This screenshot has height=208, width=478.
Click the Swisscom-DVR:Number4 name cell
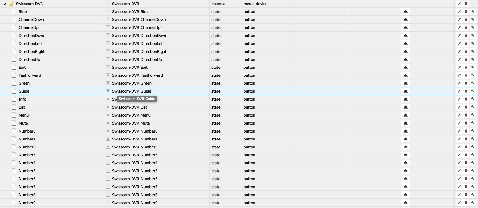click(135, 163)
